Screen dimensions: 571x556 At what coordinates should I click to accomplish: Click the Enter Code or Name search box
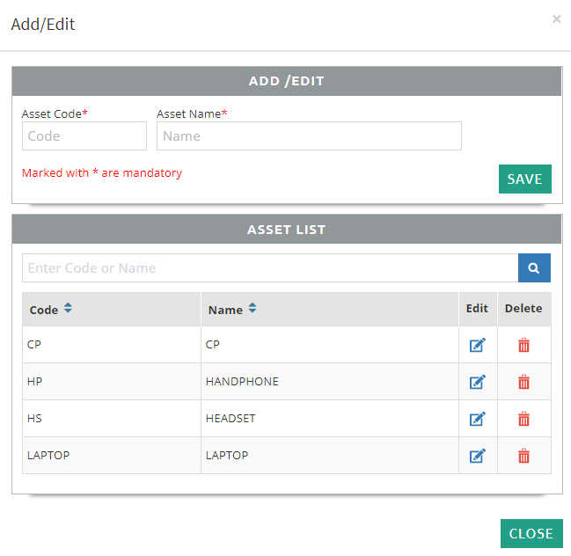269,268
